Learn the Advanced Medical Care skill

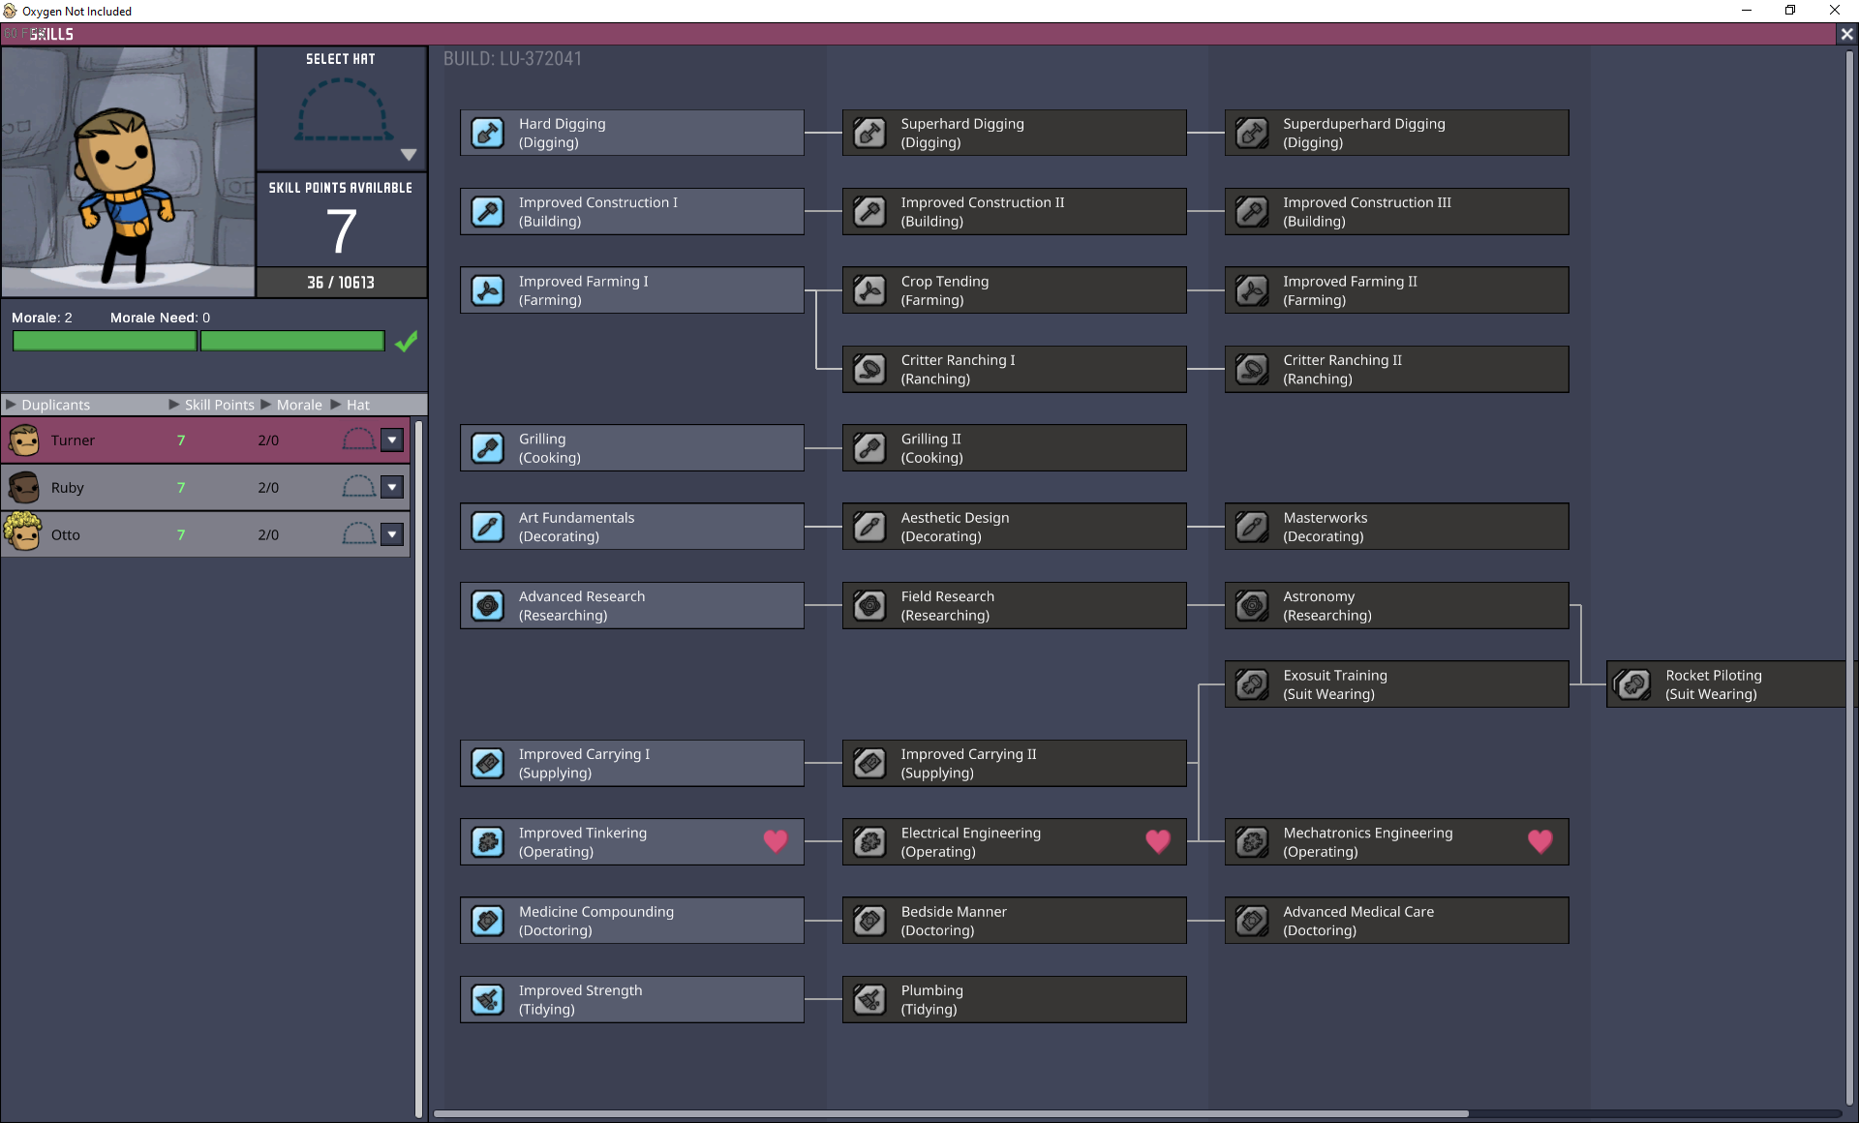[1396, 921]
